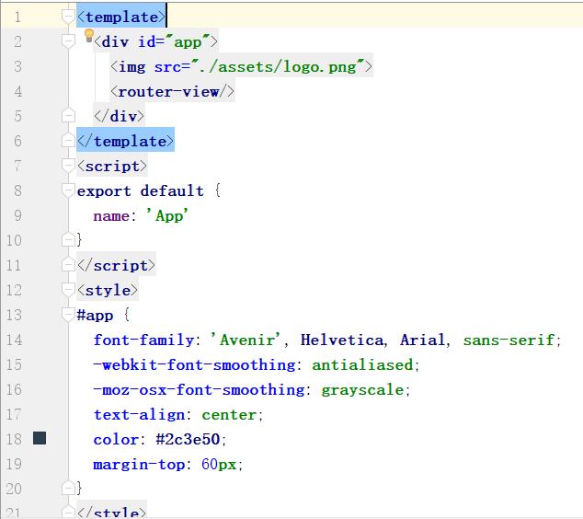Click the #2c3e50 hex color value

click(189, 439)
